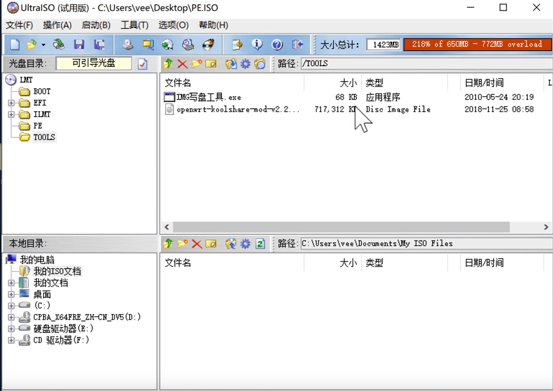Open the 文件(F) menu
Viewport: 553px width, 391px height.
[19, 25]
